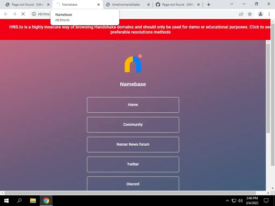Restore down the Chrome window
The height and width of the screenshot is (206, 275).
(x=256, y=4)
